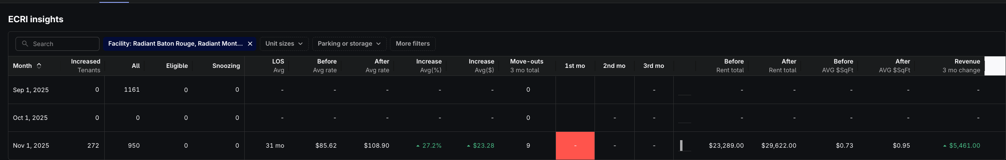Viewport: 1006px width, 160px height.
Task: Select the Snoozing column header
Action: click(x=226, y=66)
